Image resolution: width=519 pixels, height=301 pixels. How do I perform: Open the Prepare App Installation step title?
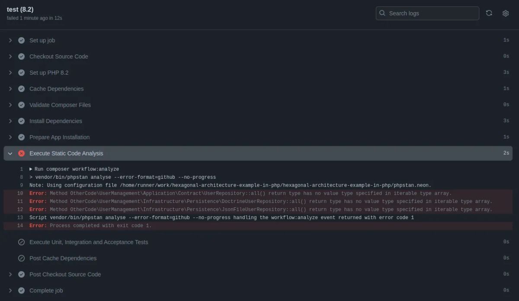[59, 137]
